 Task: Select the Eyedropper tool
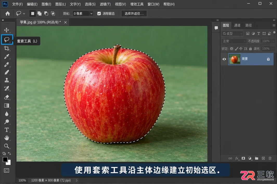point(7,56)
